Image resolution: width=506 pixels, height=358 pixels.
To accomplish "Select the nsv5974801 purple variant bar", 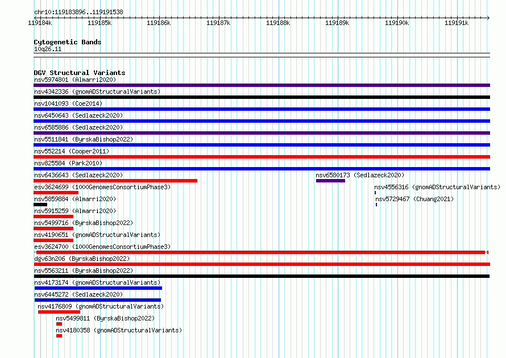I will pos(262,85).
